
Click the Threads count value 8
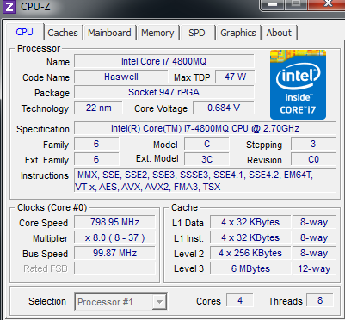(320, 300)
